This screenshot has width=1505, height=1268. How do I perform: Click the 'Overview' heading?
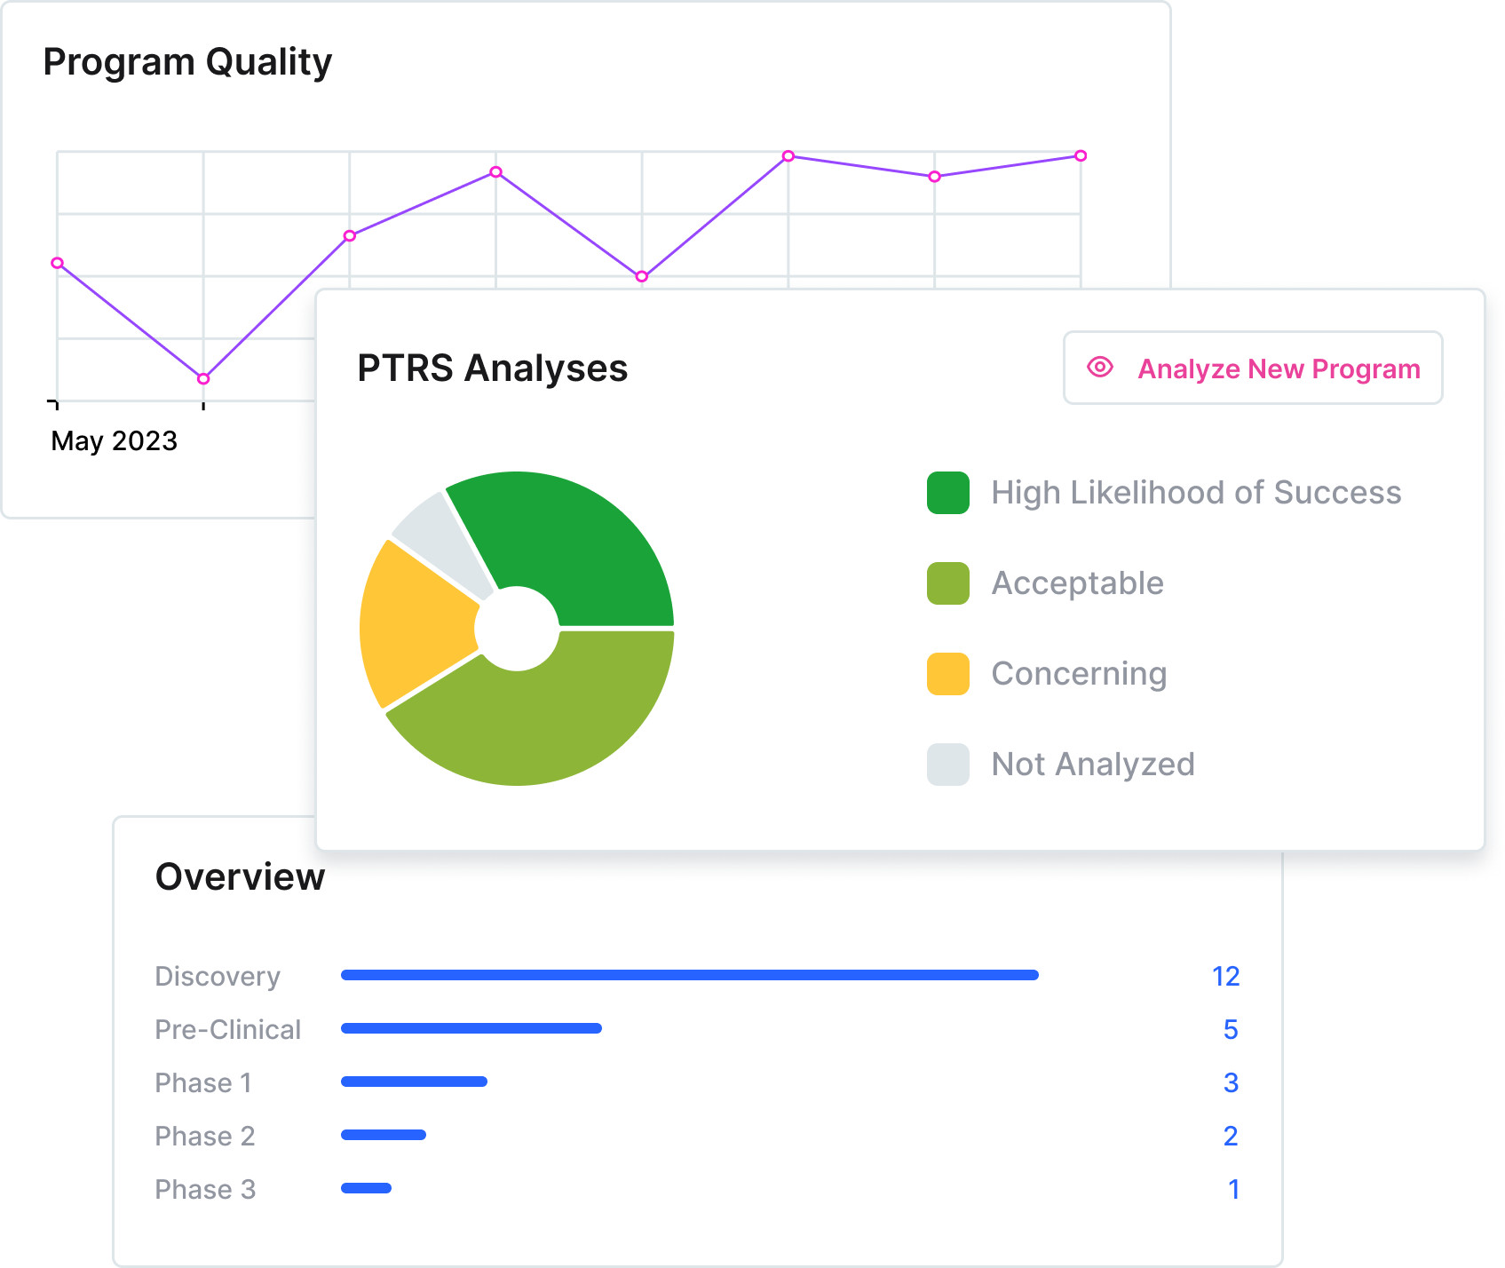click(x=240, y=877)
